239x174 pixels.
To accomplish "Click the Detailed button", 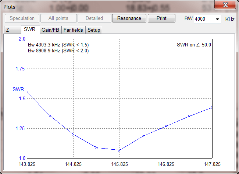I will [94, 18].
